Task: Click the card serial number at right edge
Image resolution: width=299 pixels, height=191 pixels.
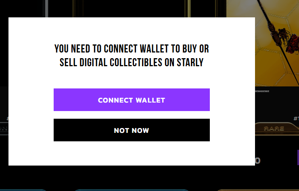Action: pos(296,118)
